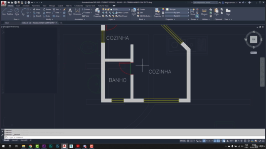
Task: Open Layer Properties manager
Action: pos(97,12)
